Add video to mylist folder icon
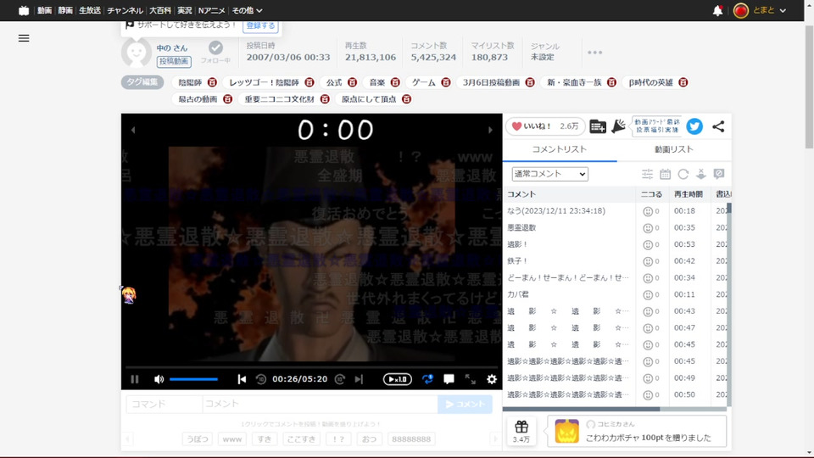The height and width of the screenshot is (458, 814). coord(598,126)
